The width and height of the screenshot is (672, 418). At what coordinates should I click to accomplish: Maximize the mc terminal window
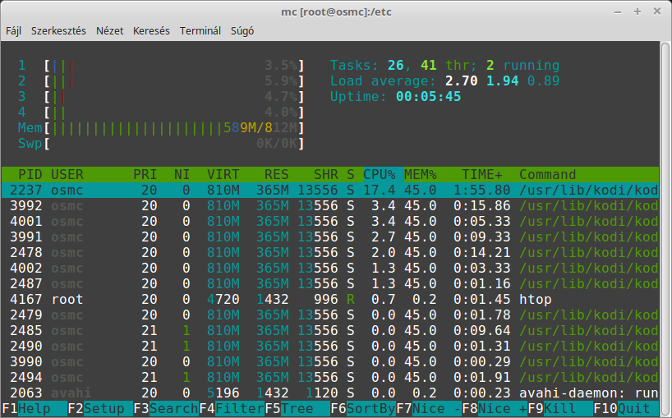tap(637, 12)
